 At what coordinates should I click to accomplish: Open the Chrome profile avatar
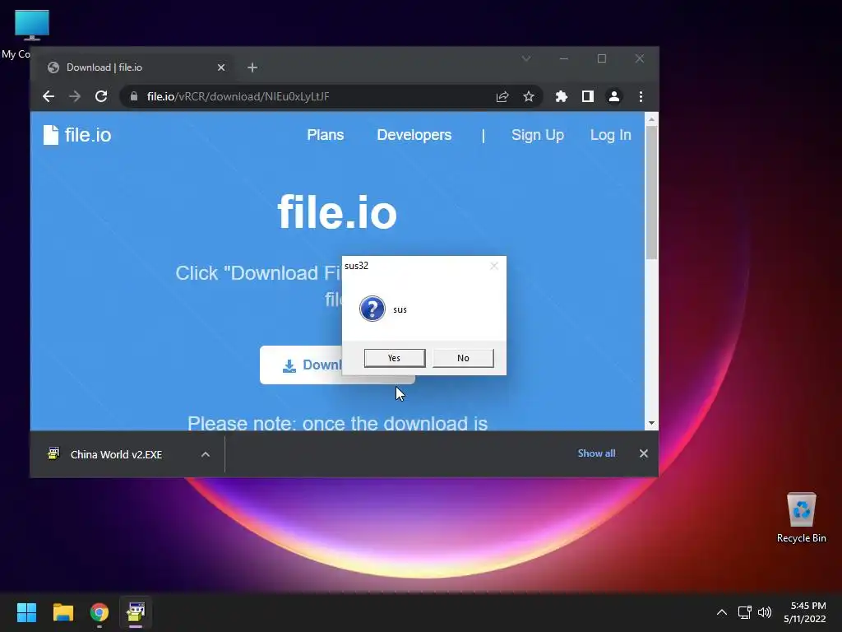click(x=613, y=97)
